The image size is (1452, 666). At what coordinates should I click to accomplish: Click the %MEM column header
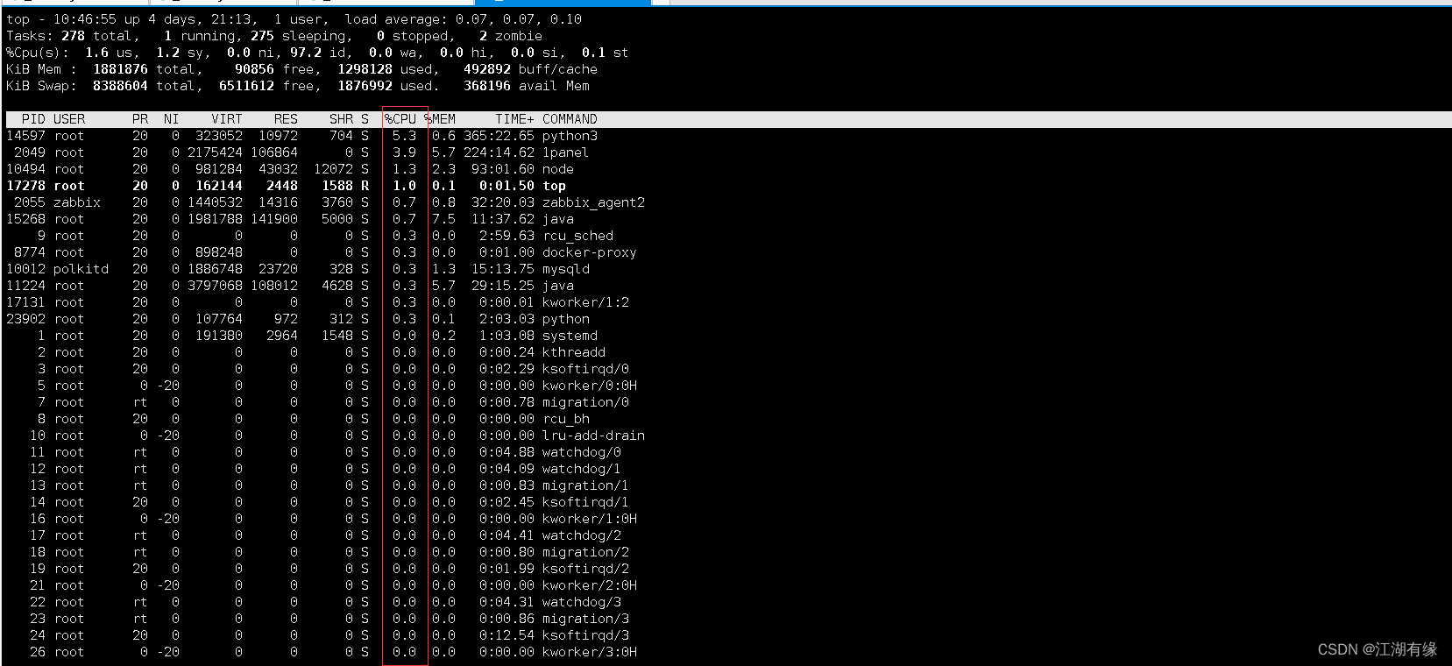pos(440,119)
